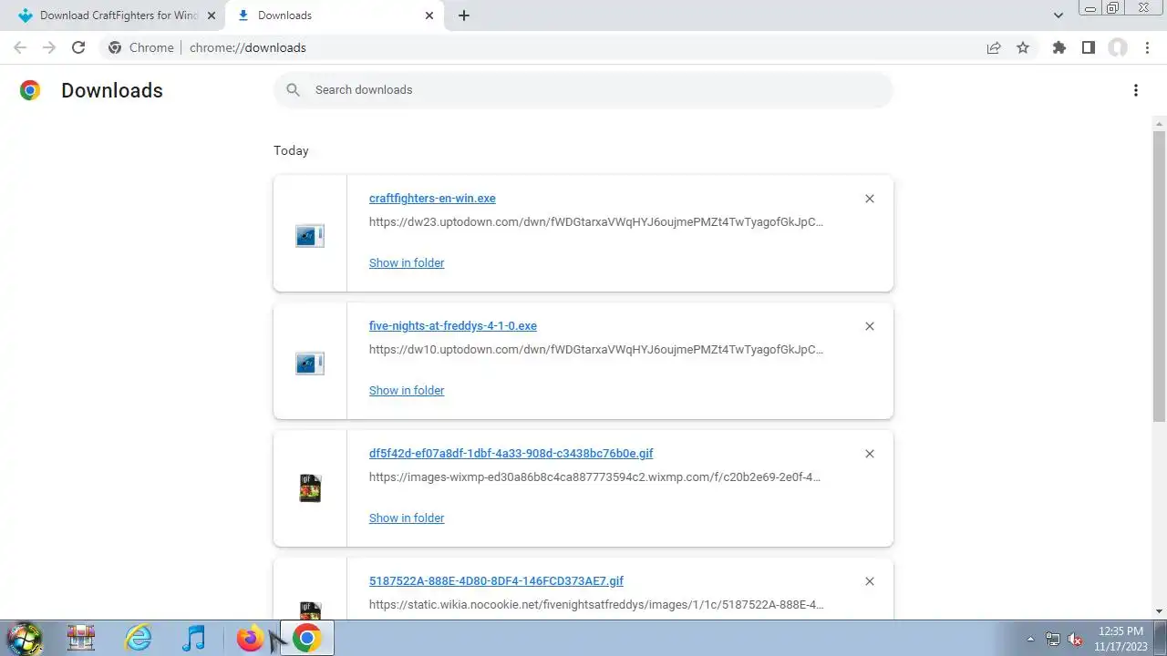Show five-nights-at-freddys exe in folder
Screen dimensions: 1167x656
click(x=407, y=391)
